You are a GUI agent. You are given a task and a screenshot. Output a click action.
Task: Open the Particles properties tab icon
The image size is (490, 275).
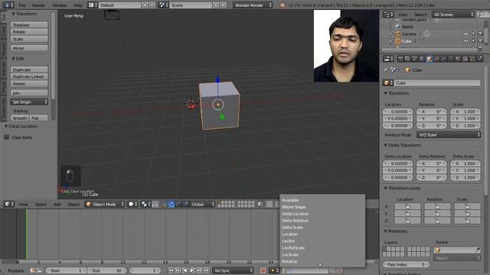[472, 59]
